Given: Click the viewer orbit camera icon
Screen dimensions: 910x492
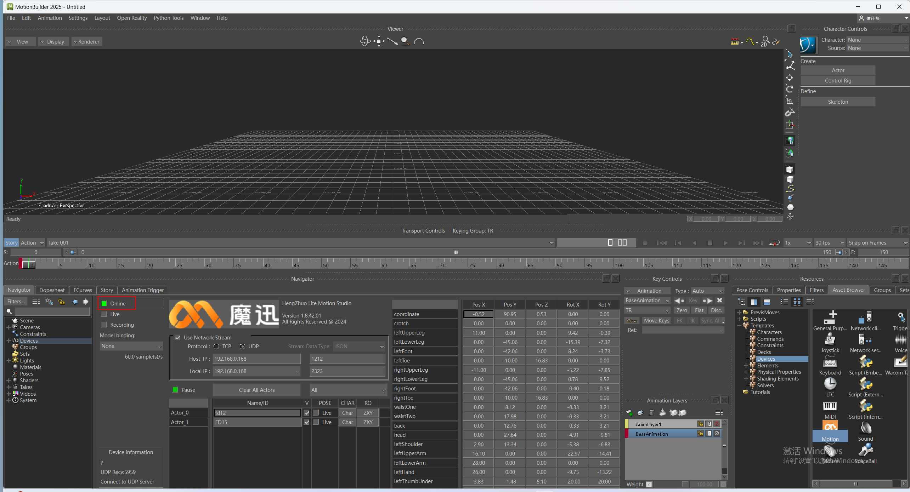Looking at the screenshot, I should [x=365, y=41].
